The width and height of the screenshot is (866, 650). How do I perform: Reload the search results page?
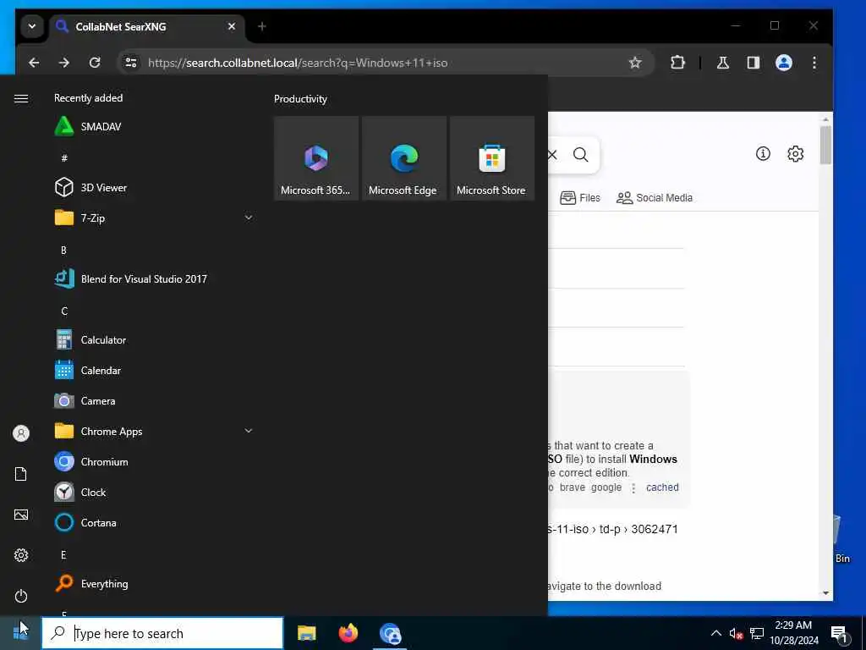click(x=95, y=63)
